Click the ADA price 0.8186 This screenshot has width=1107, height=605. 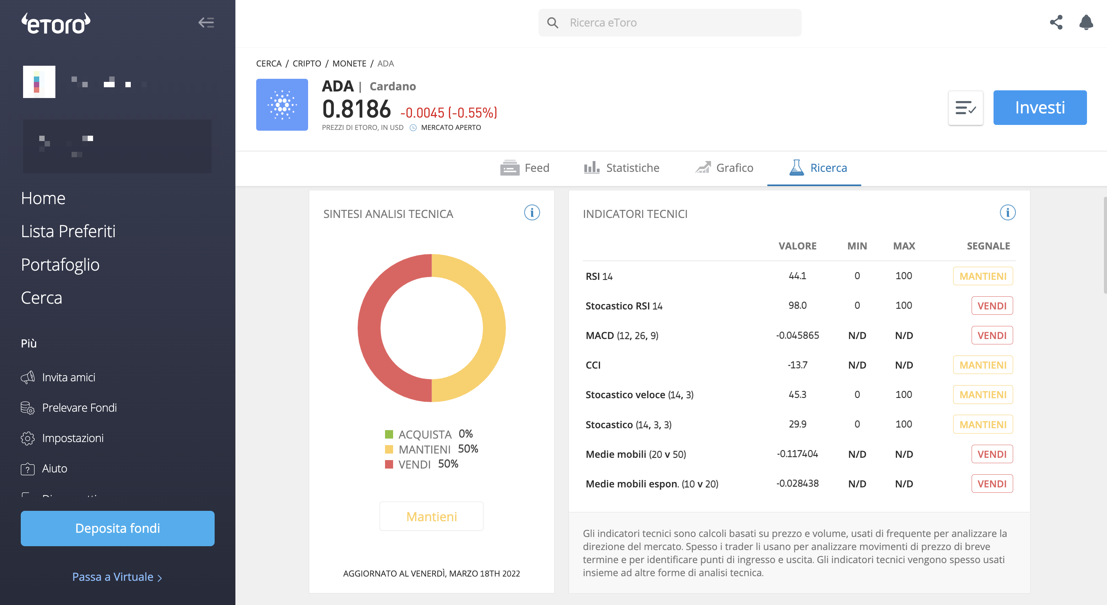(x=357, y=109)
